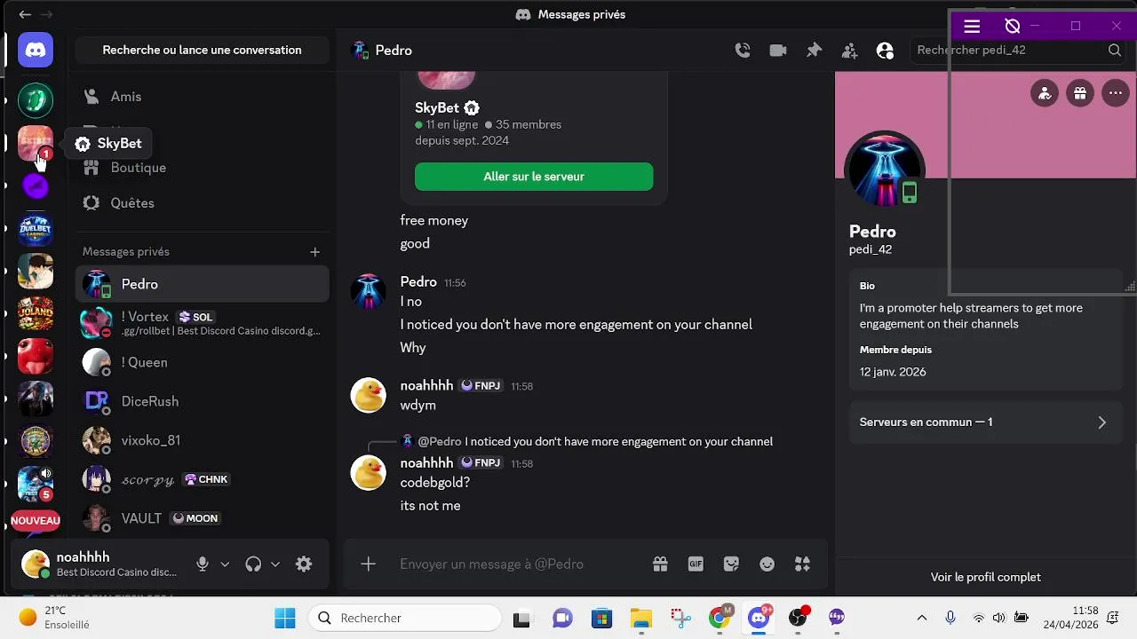Click the message field 'Envoyer un message à @Pedro'
Screen dimensions: 1137x639
tap(520, 564)
